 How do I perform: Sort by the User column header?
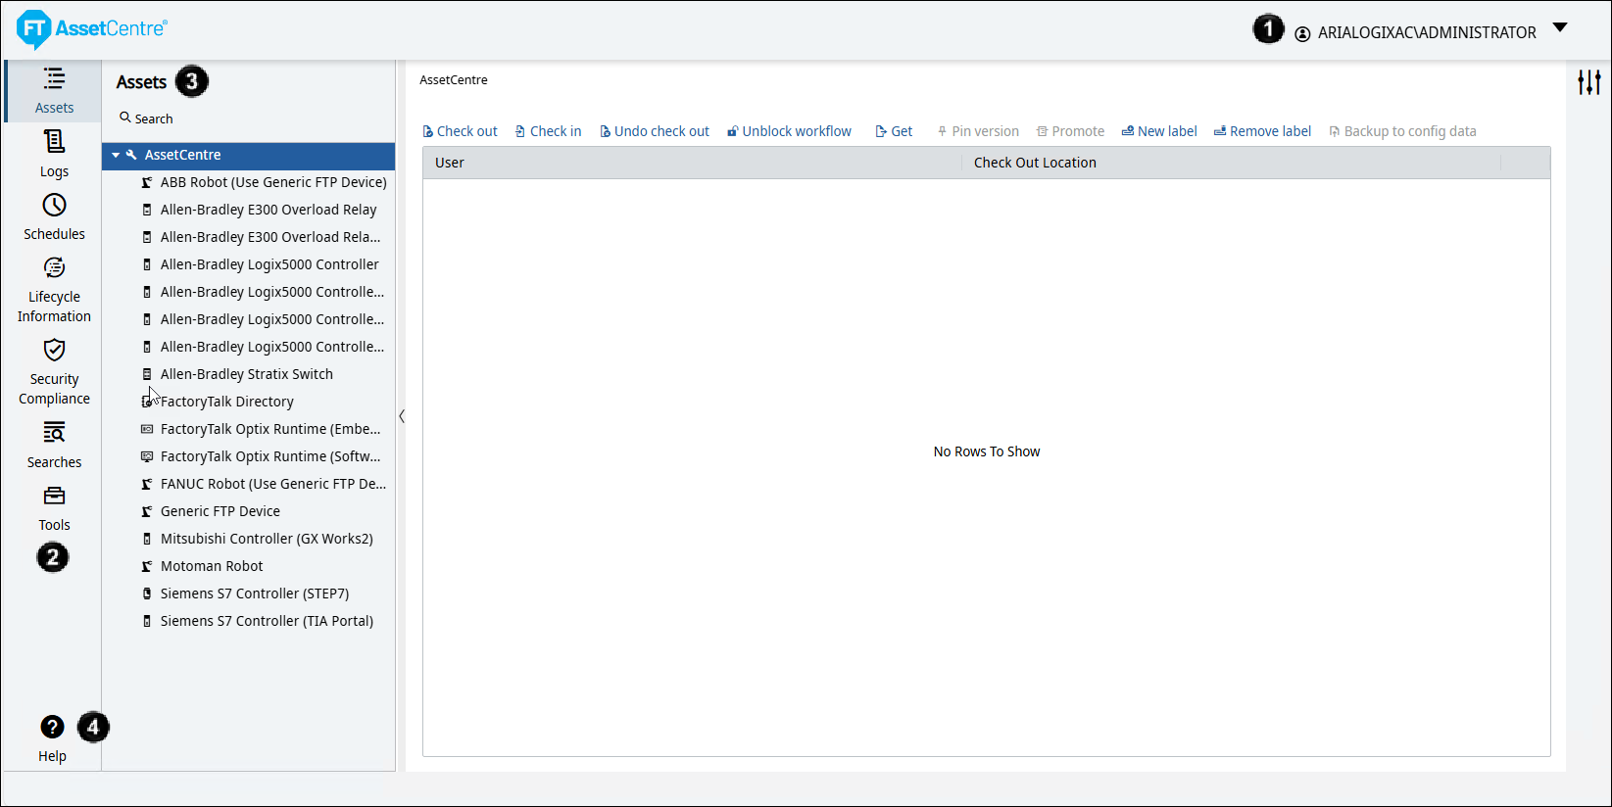click(692, 163)
